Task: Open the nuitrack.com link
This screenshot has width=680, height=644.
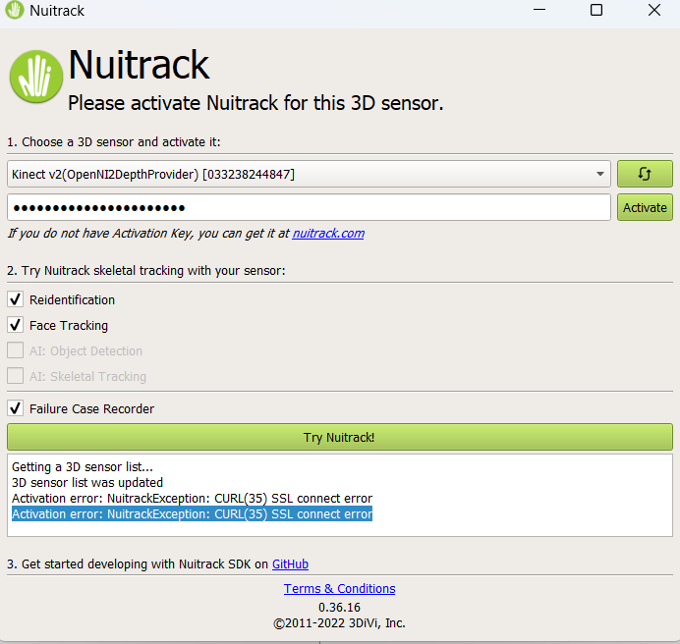Action: [x=328, y=234]
